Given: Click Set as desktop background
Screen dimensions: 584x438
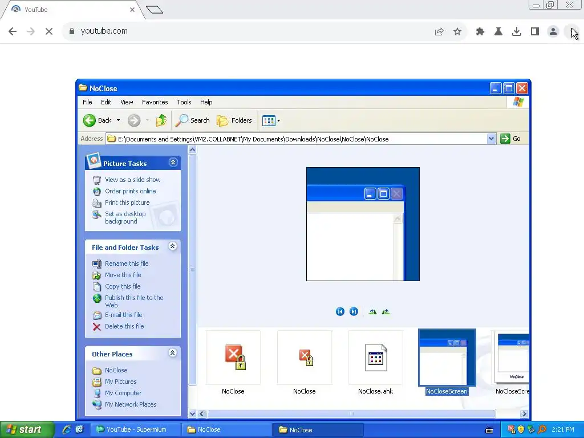Looking at the screenshot, I should 125,217.
